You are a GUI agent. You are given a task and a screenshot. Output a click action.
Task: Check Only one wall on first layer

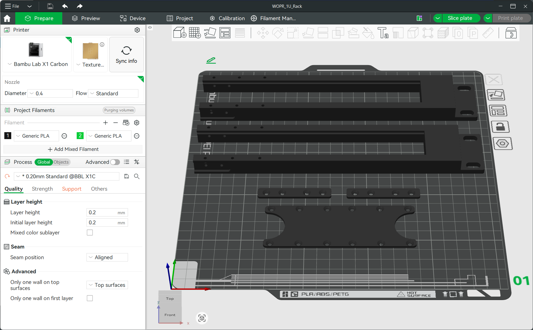click(90, 298)
